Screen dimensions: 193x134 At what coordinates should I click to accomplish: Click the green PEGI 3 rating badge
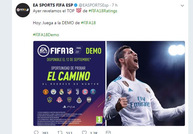point(99,120)
